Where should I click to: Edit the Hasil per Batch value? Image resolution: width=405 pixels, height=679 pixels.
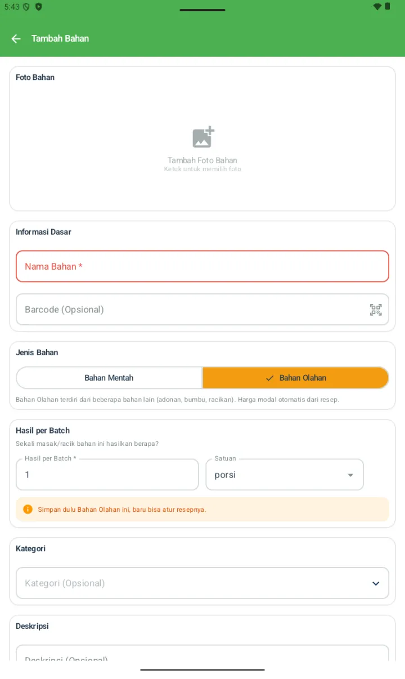pyautogui.click(x=107, y=475)
